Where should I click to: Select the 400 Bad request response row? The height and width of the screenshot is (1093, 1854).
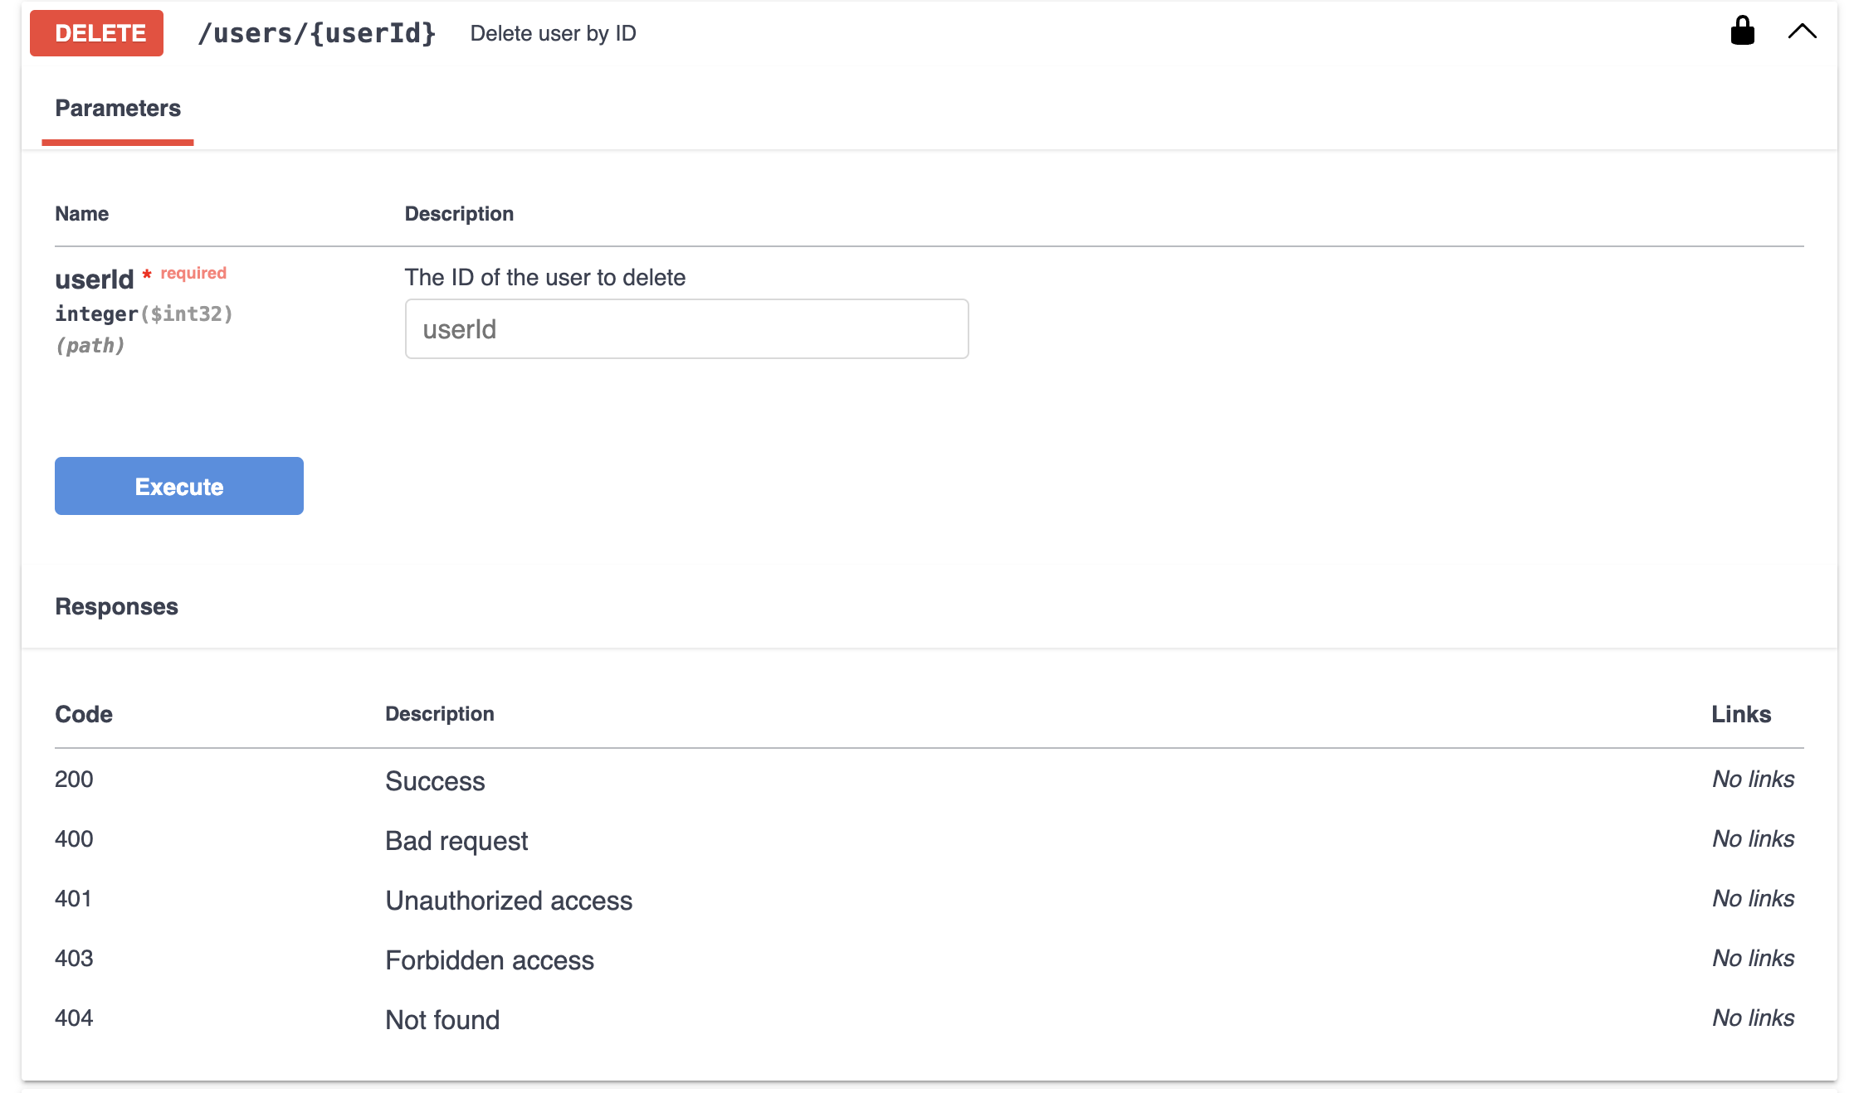(456, 840)
